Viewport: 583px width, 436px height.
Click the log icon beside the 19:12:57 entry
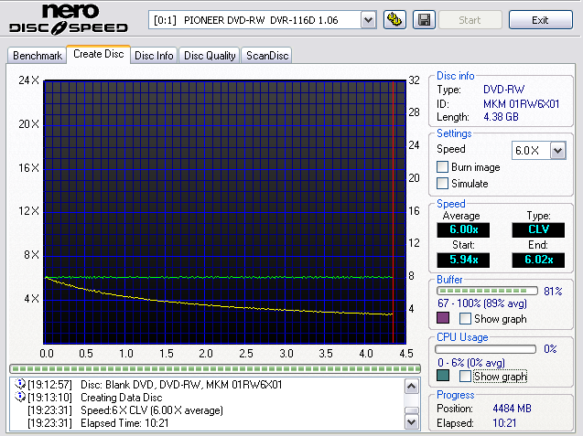pyautogui.click(x=20, y=385)
